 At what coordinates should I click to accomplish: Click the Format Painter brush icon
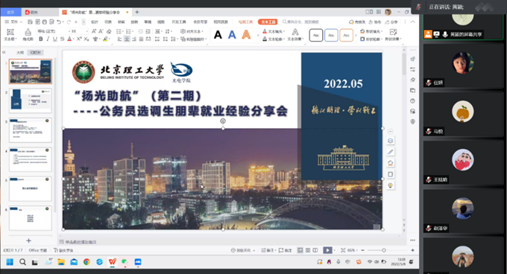click(28, 34)
